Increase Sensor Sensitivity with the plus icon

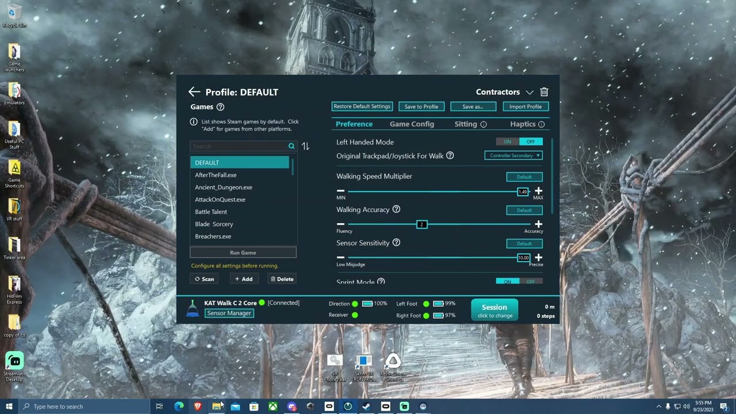(538, 258)
